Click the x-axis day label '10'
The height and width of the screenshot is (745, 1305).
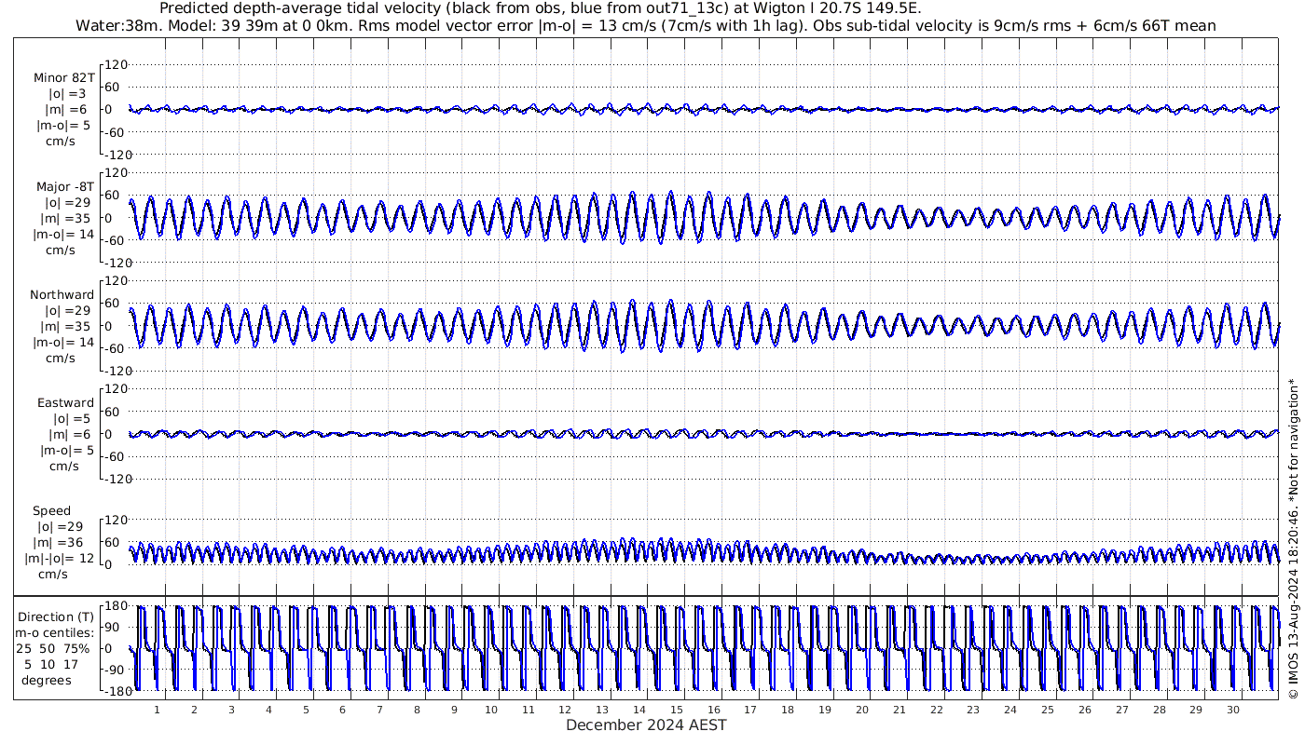click(491, 710)
